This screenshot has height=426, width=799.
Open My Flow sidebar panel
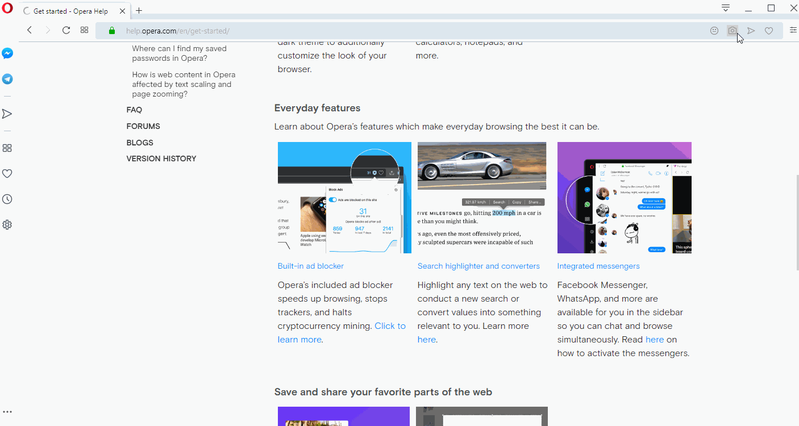click(x=7, y=114)
